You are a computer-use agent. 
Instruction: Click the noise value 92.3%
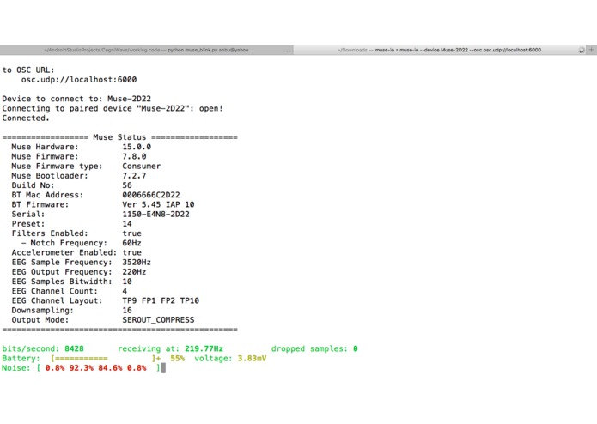(81, 368)
